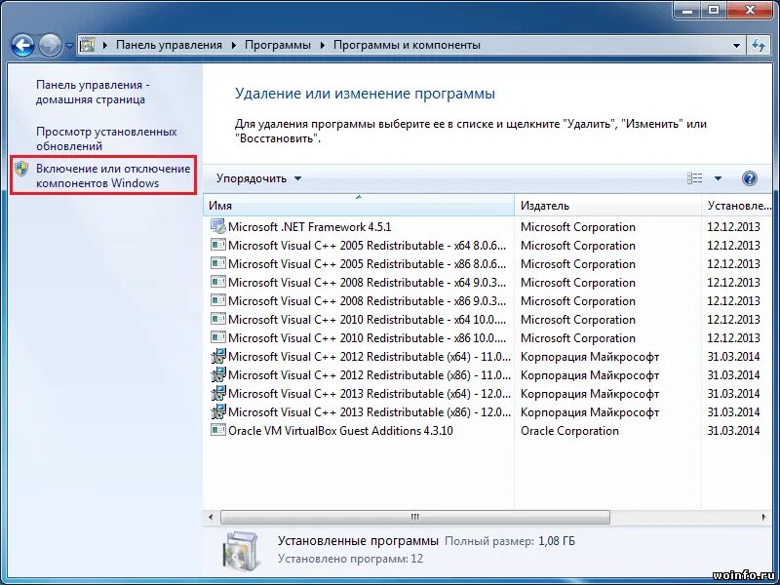
Task: Click icon of Visual C++ 2012 (x86) entry
Action: tap(217, 374)
